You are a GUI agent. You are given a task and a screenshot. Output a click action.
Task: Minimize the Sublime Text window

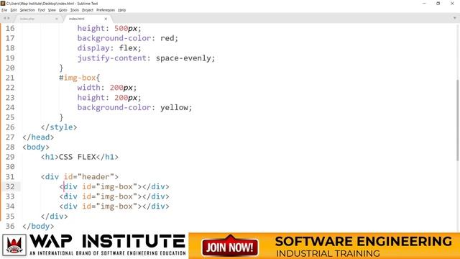[x=424, y=3]
